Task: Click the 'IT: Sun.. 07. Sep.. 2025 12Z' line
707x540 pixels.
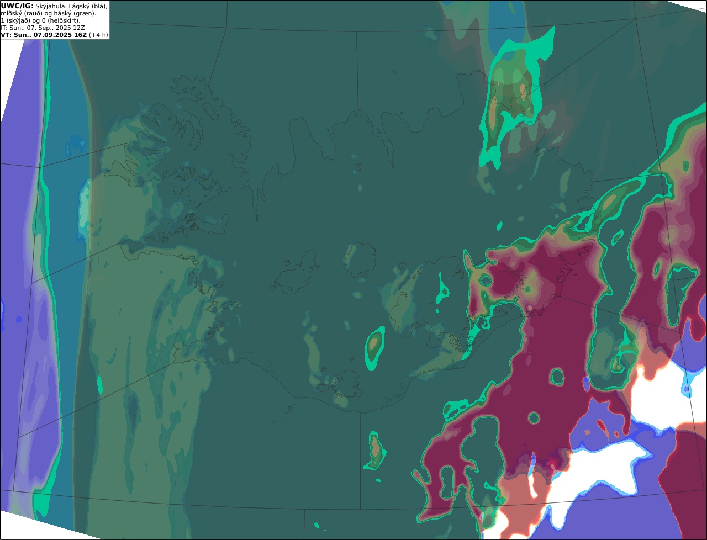Action: coord(43,27)
